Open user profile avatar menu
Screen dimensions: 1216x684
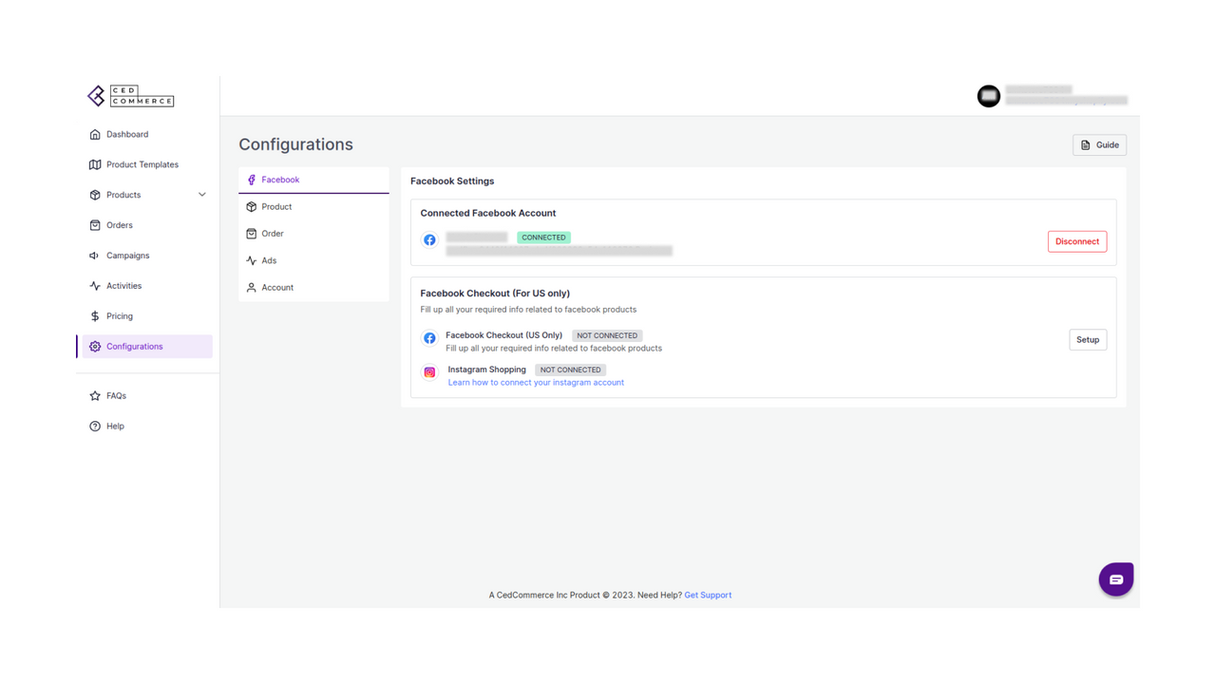point(989,96)
